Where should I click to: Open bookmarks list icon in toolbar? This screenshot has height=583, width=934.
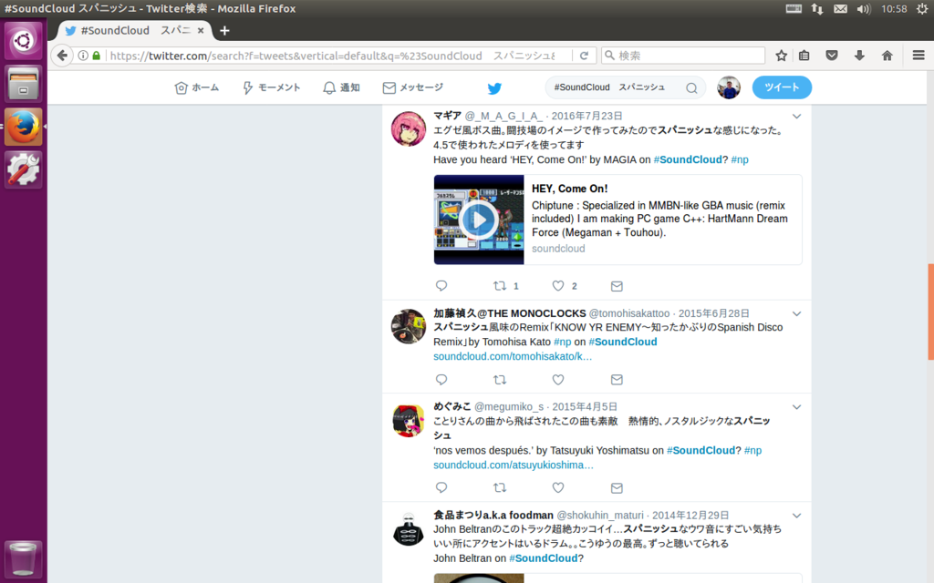(x=804, y=56)
